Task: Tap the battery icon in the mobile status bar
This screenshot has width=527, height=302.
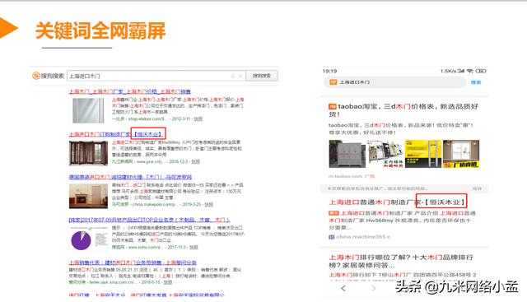Action: 481,71
